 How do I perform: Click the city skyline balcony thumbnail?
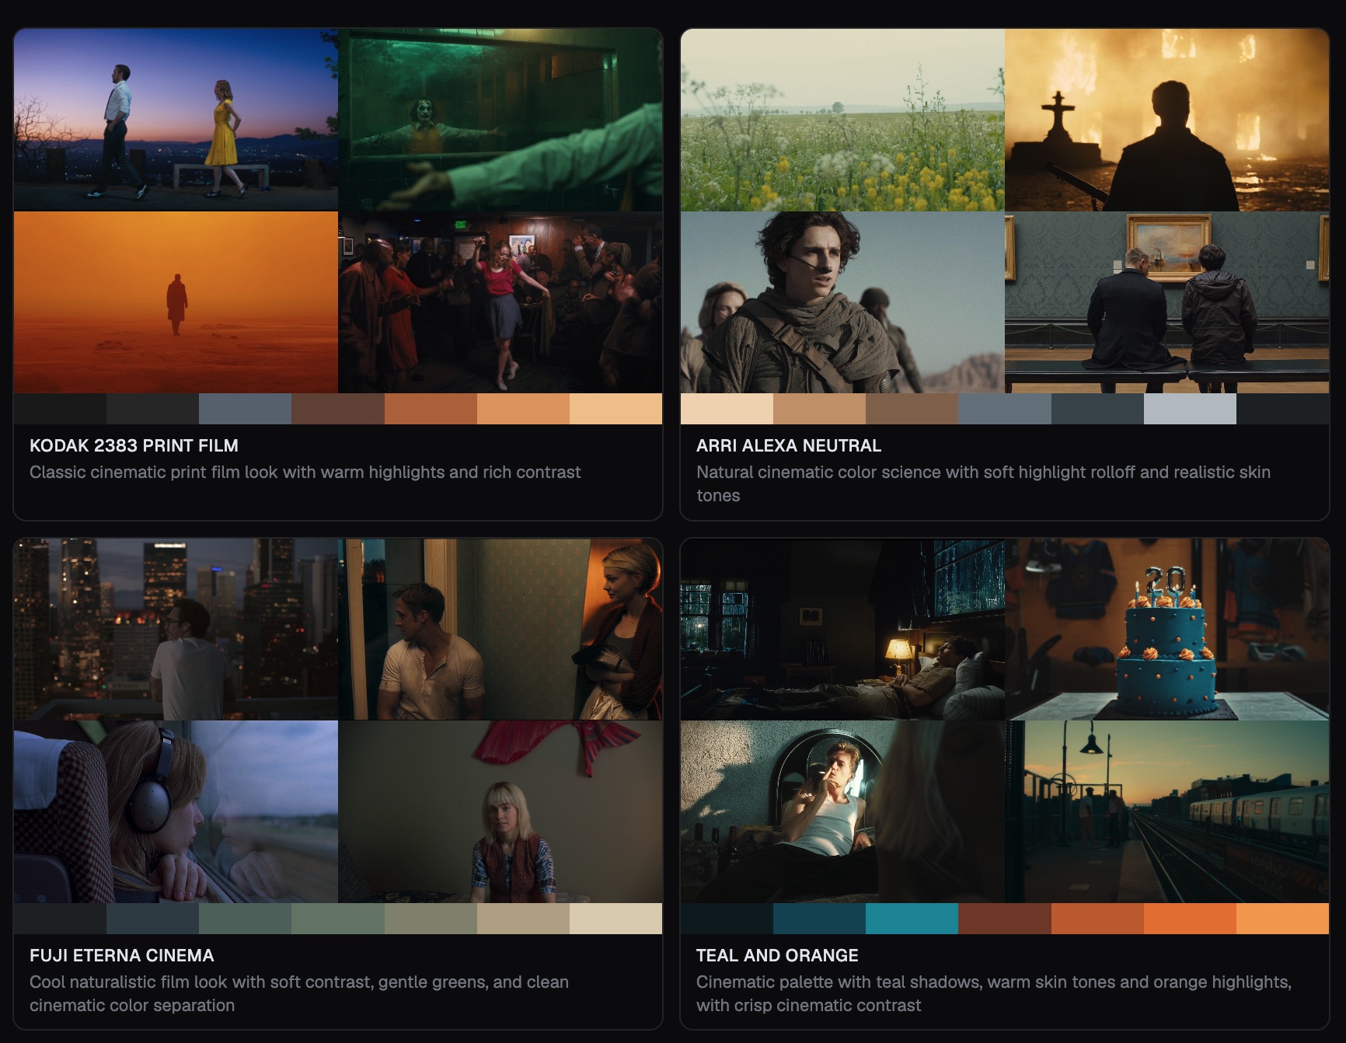[176, 629]
